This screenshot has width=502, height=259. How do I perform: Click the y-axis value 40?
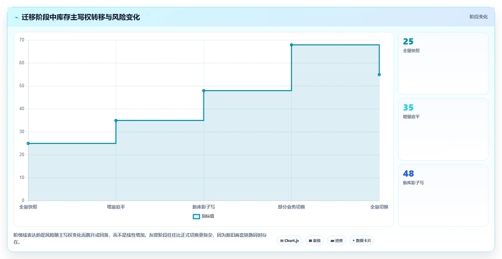point(22,109)
